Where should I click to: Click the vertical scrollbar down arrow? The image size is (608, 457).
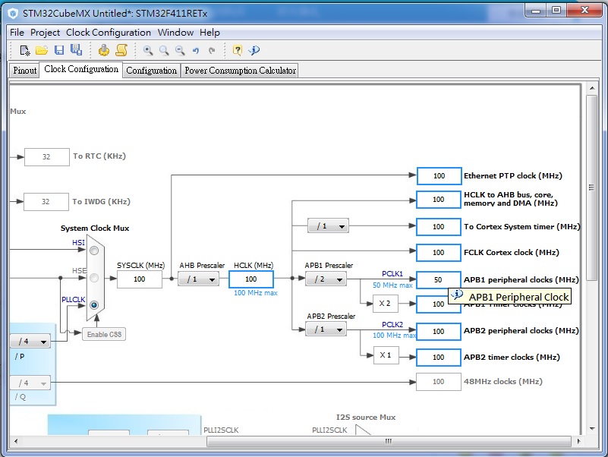coord(592,429)
